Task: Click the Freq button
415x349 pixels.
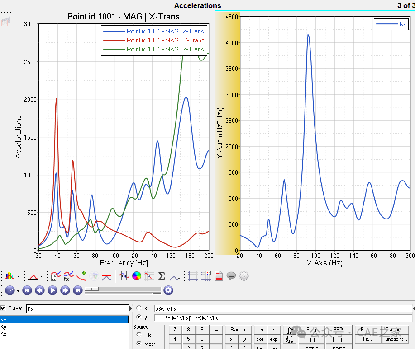Action: [311, 330]
